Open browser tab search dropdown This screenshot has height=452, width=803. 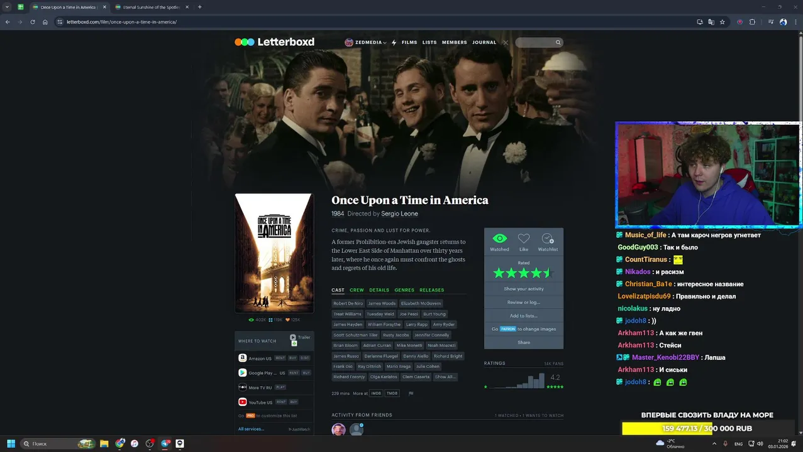[7, 7]
